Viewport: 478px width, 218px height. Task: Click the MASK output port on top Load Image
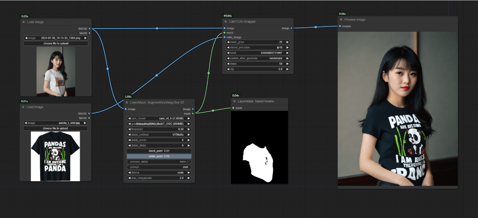[90, 33]
